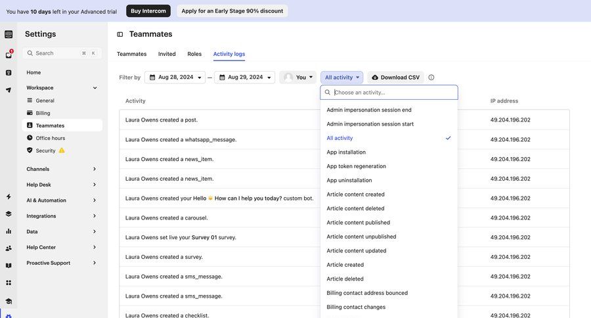This screenshot has width=591, height=318.
Task: Select Admin impersonation session end option
Action: pyautogui.click(x=389, y=110)
